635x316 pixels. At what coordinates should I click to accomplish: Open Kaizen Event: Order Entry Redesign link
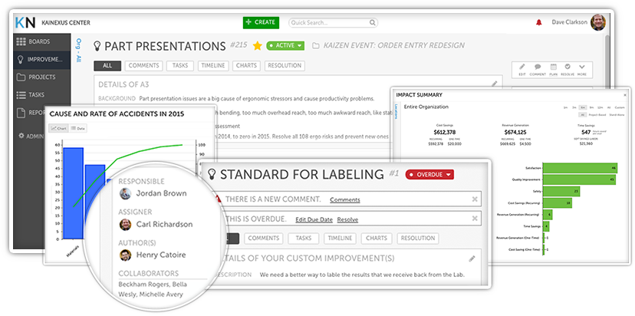[x=393, y=45]
